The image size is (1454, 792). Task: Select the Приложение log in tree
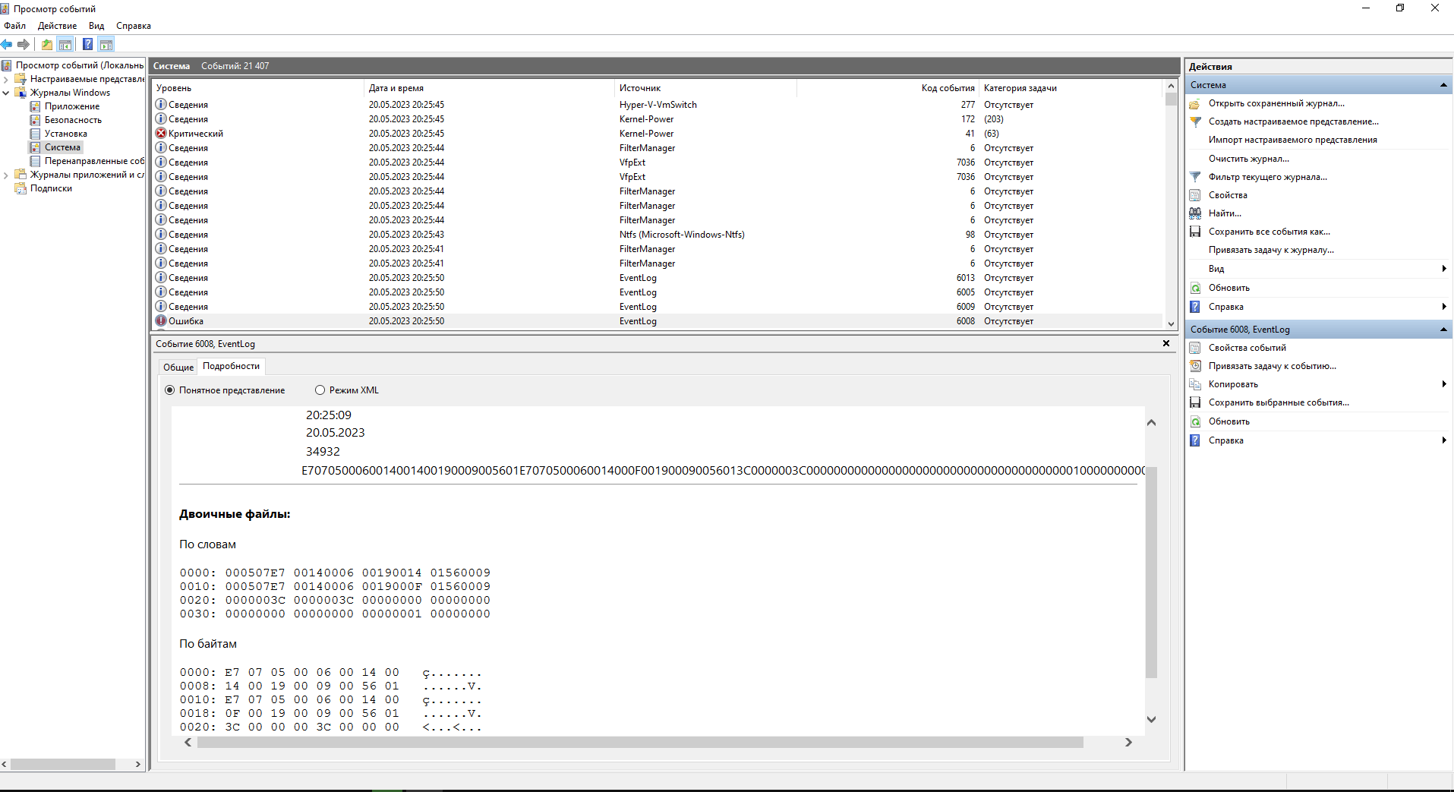(x=71, y=106)
